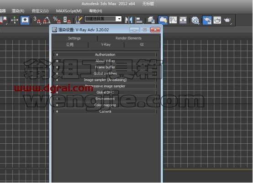Switch to the V-Ray tab
This screenshot has width=253, height=183.
pos(106,45)
